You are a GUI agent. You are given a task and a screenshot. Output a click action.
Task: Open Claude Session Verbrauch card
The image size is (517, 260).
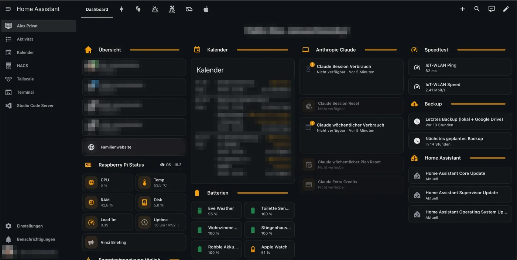click(352, 77)
